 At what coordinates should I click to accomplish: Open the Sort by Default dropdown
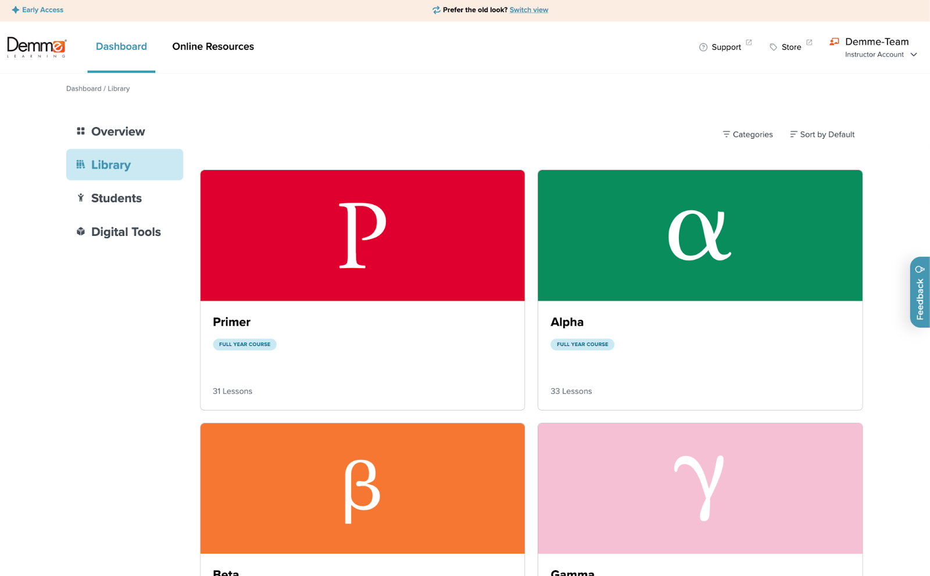822,134
